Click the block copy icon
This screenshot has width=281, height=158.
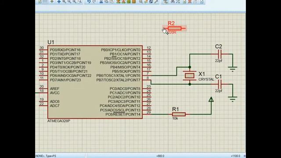click(x=118, y=2)
